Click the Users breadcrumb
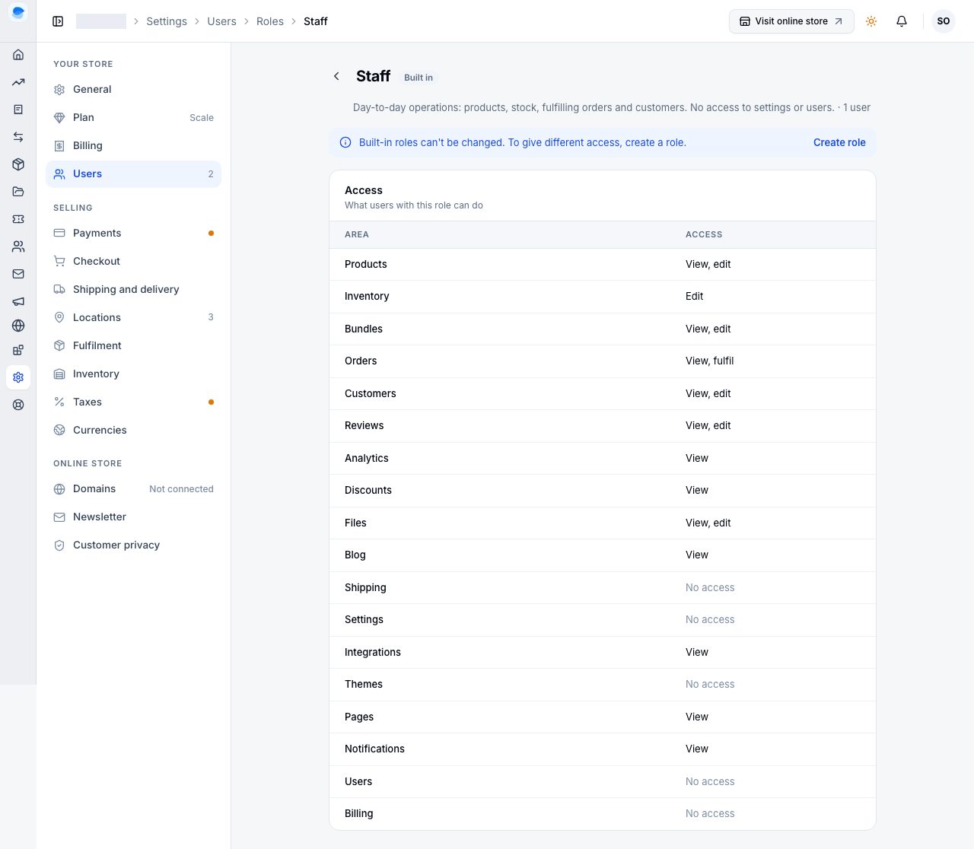Viewport: 974px width, 849px height. click(x=221, y=21)
